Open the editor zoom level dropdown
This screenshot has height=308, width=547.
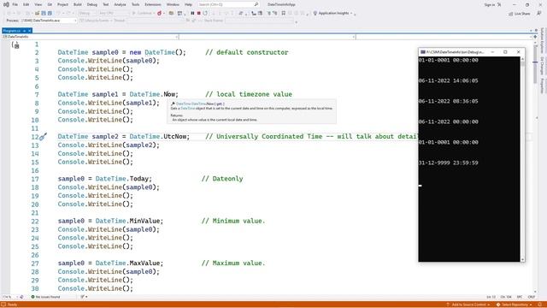pyautogui.click(x=10, y=297)
